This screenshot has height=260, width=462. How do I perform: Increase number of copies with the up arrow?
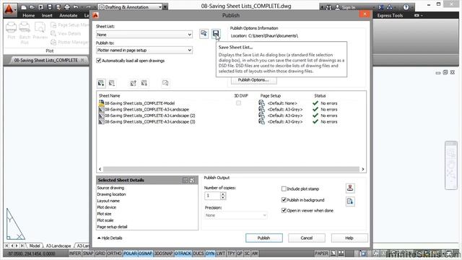coord(223,194)
